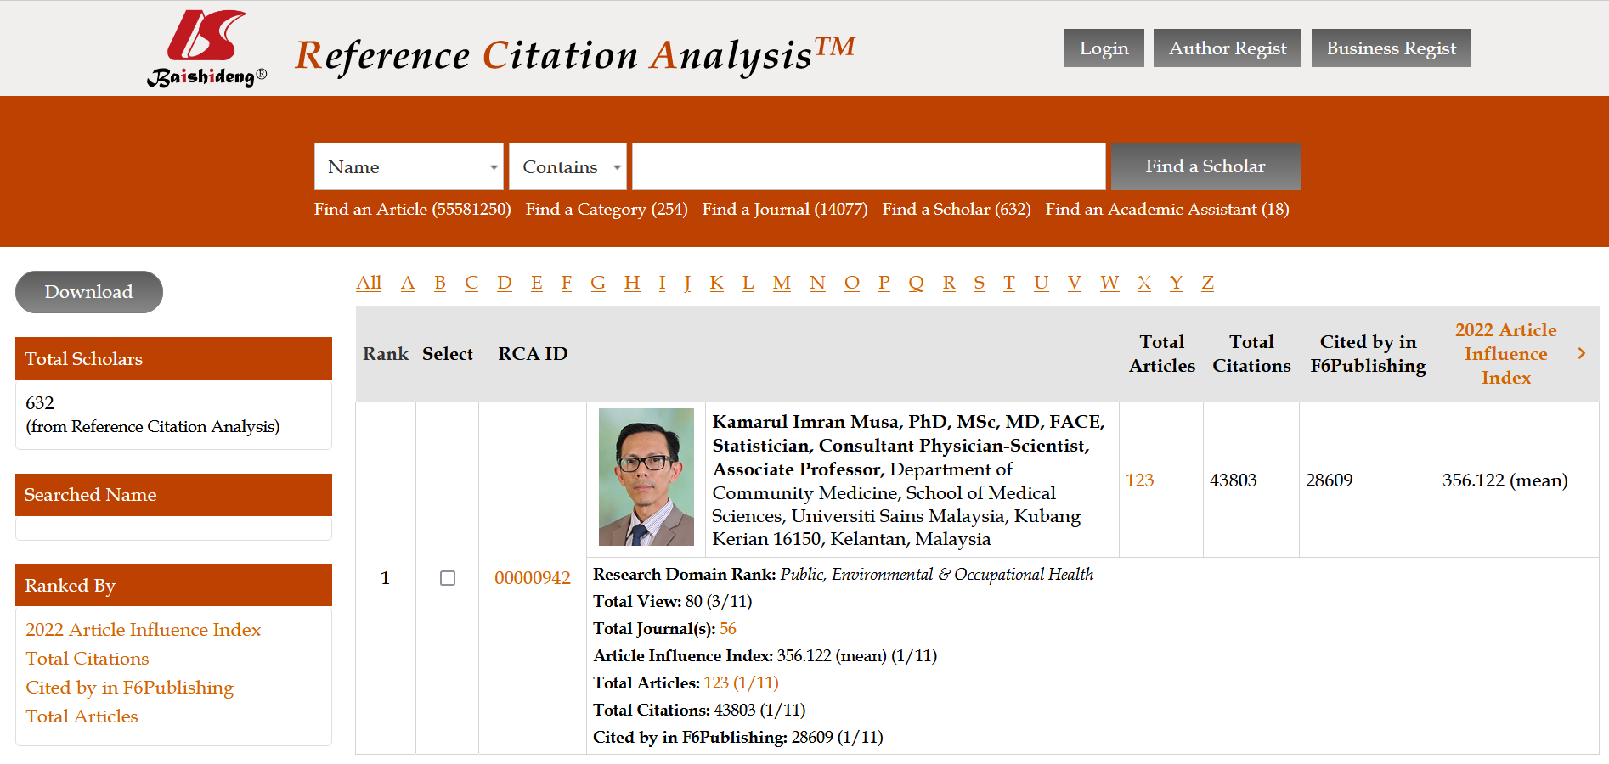
Task: Click the Login button
Action: pos(1104,48)
